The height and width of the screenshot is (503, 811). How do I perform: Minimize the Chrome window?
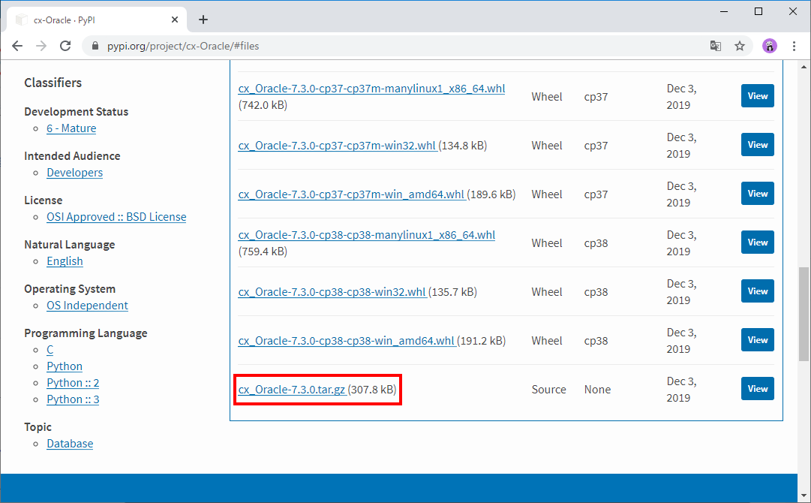pos(724,11)
